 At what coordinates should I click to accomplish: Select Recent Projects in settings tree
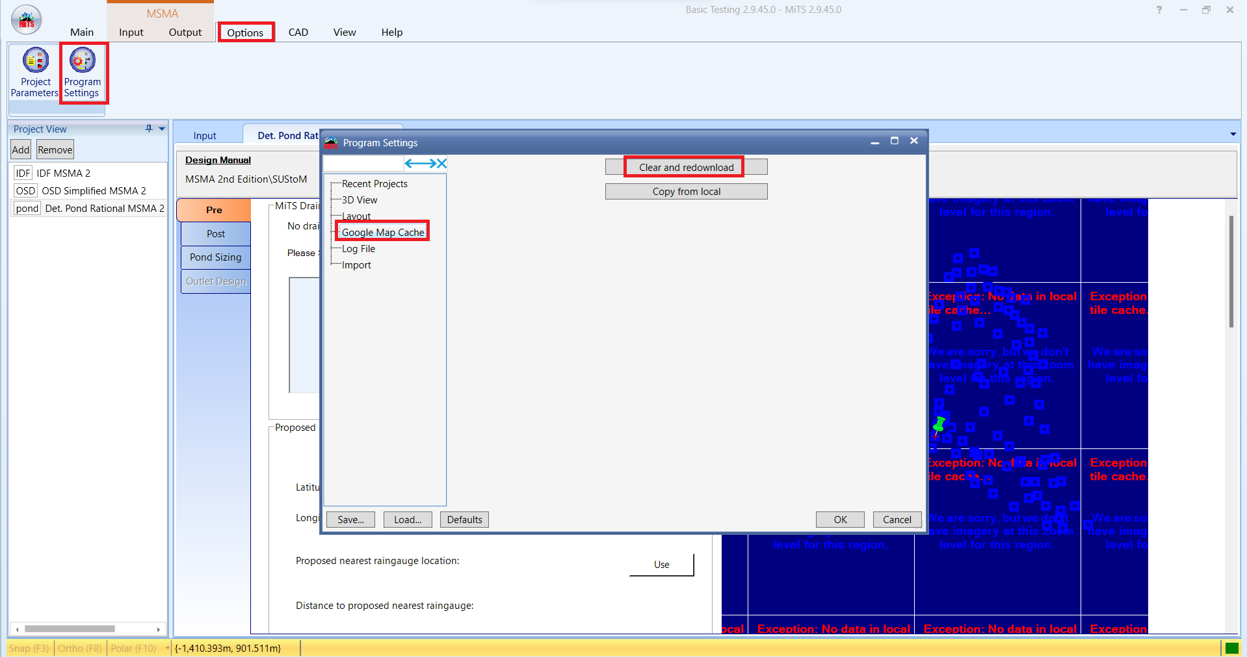coord(374,184)
